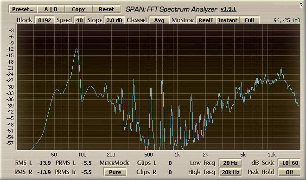Click the RMS R -13.9 value
Viewport: 306px width, 180px height.
[44, 172]
